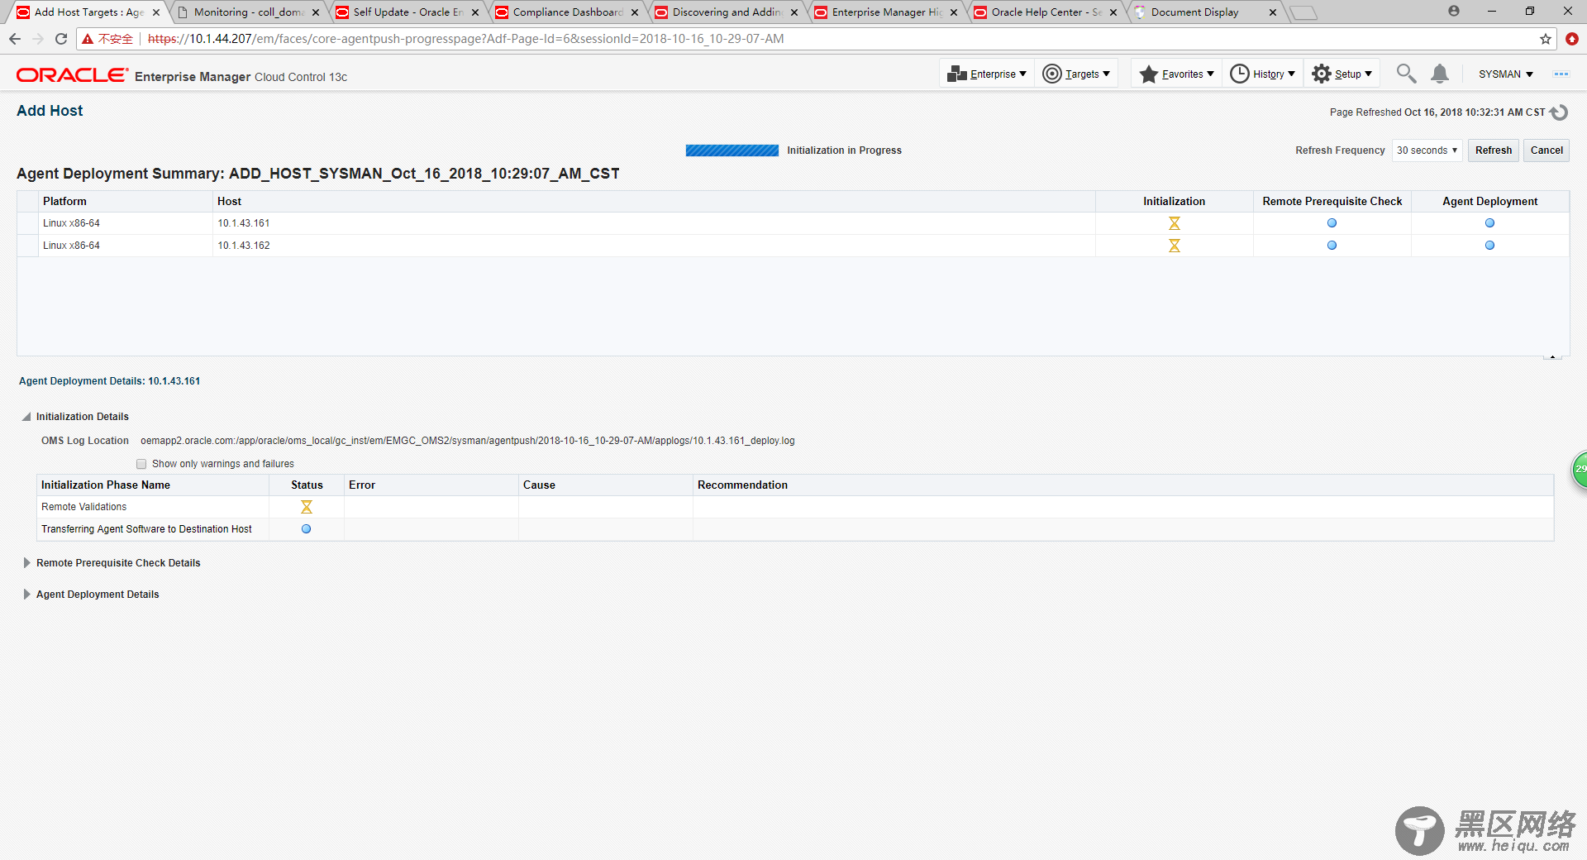The width and height of the screenshot is (1587, 860).
Task: Open the Targets menu
Action: pyautogui.click(x=1076, y=74)
